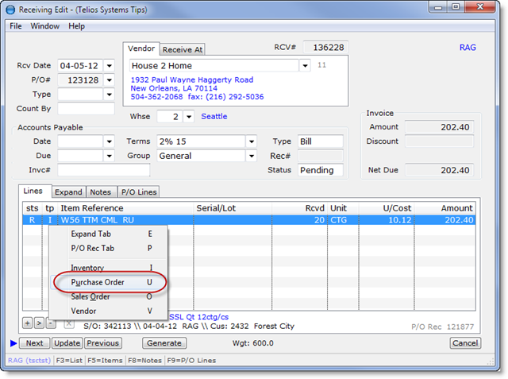Open the Rcv Date dropdown

[109, 66]
